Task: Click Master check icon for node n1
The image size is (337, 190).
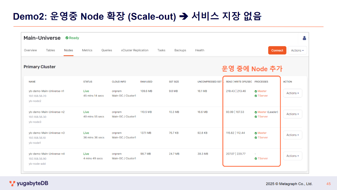Action: click(256, 91)
